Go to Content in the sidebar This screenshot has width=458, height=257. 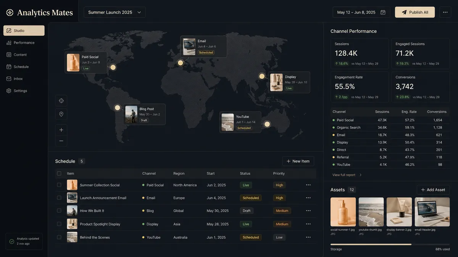pos(24,54)
